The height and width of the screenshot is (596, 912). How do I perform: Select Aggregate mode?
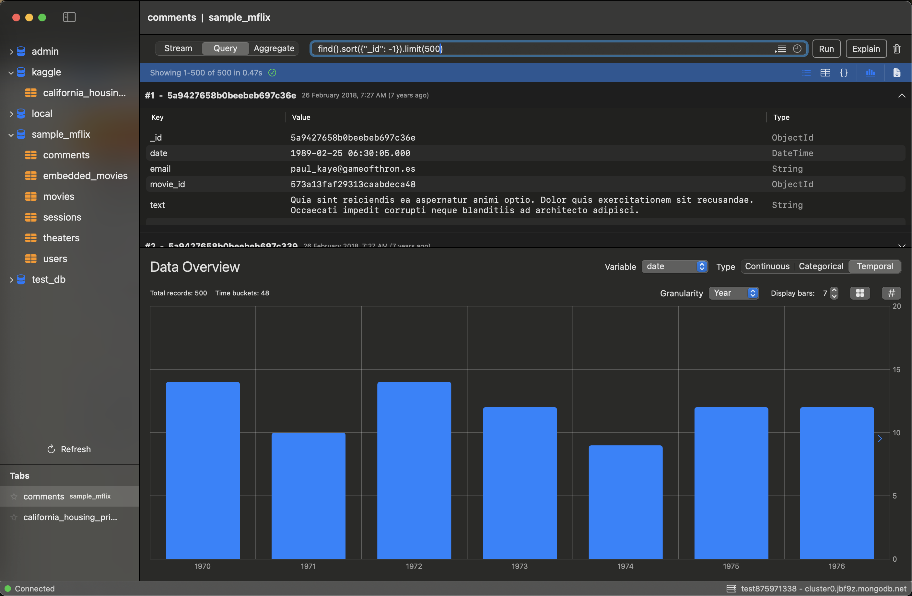coord(274,49)
